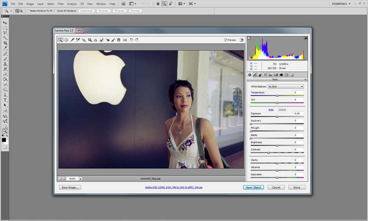The width and height of the screenshot is (368, 221).
Task: Check Zoom All Windows option
Action: pyautogui.click(x=56, y=11)
